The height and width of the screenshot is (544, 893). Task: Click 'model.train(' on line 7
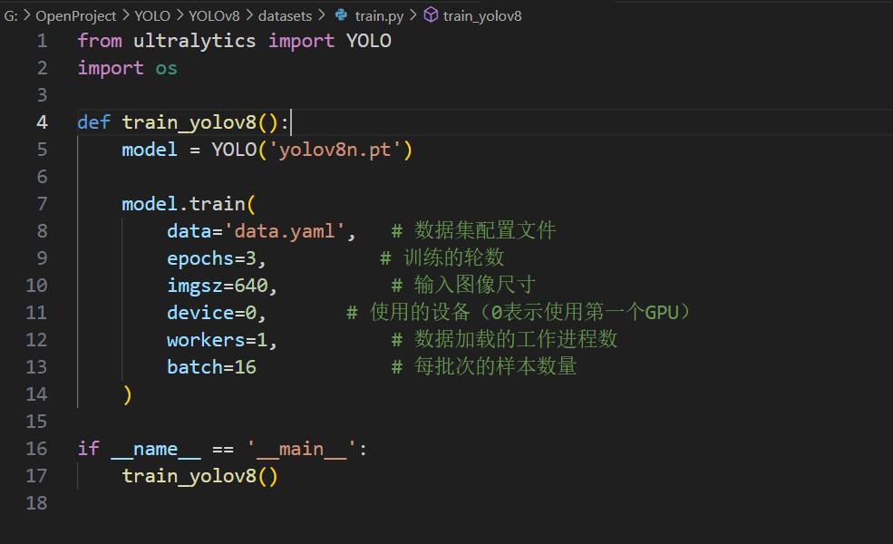pos(189,204)
